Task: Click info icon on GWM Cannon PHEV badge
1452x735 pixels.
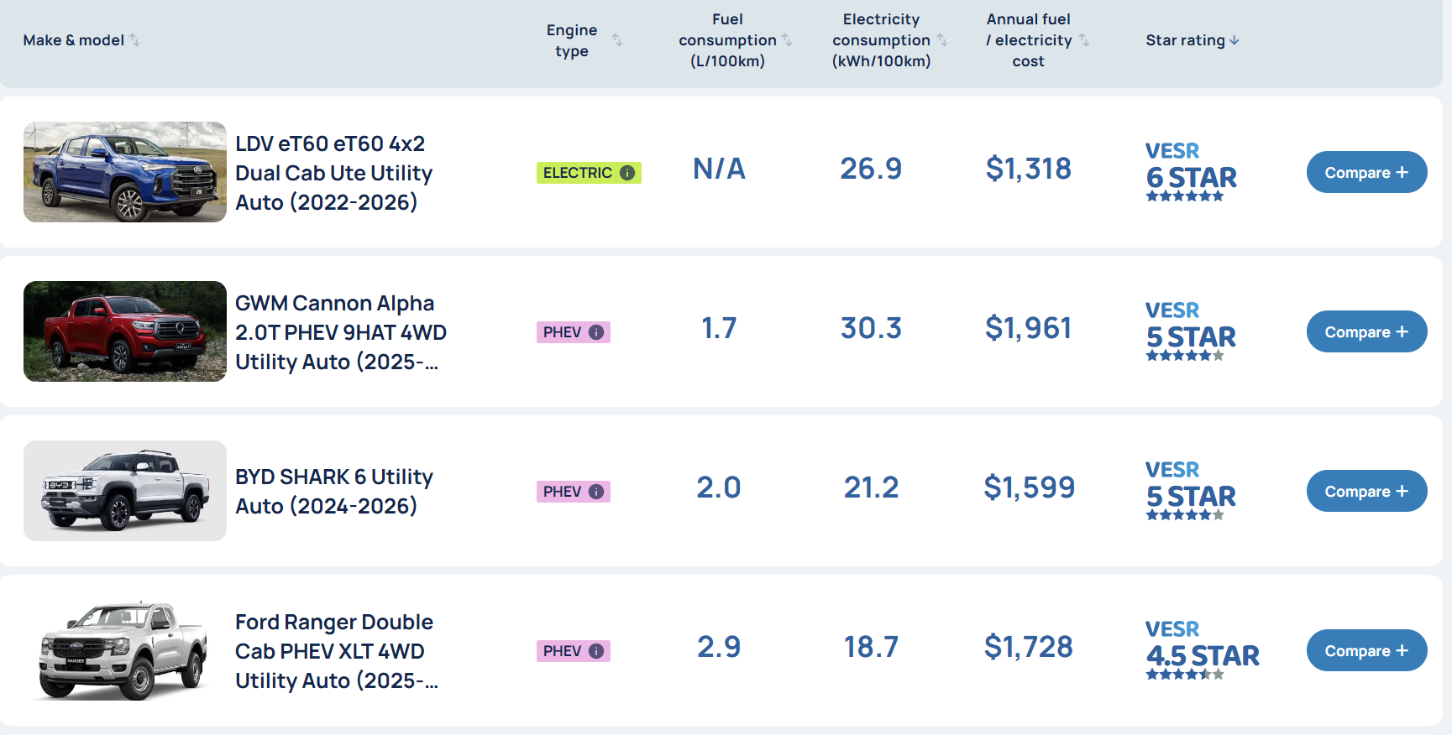Action: pyautogui.click(x=596, y=332)
